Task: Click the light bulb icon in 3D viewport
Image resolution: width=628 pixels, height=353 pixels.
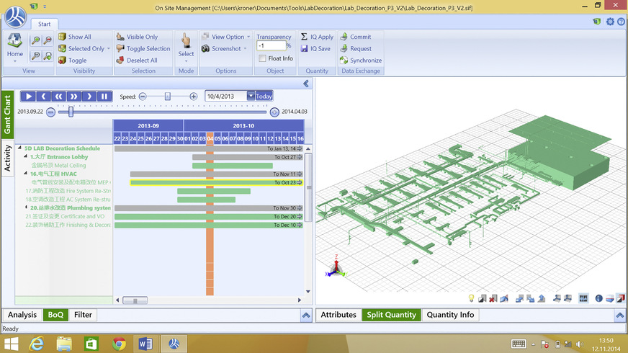Action: 471,298
